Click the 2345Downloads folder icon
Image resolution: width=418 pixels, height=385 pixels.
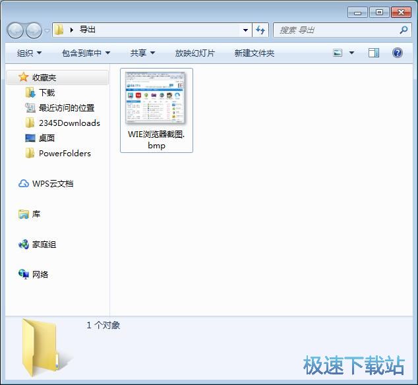point(30,123)
